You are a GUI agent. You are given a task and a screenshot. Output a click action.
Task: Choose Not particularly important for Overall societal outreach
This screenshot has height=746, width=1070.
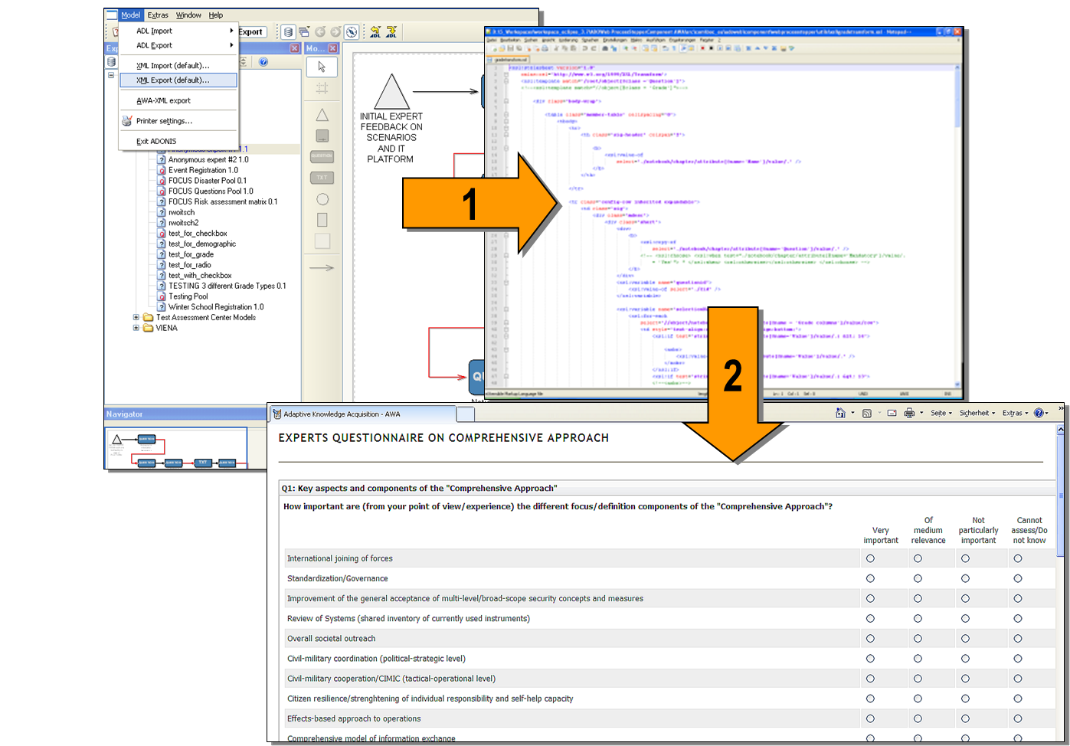965,638
